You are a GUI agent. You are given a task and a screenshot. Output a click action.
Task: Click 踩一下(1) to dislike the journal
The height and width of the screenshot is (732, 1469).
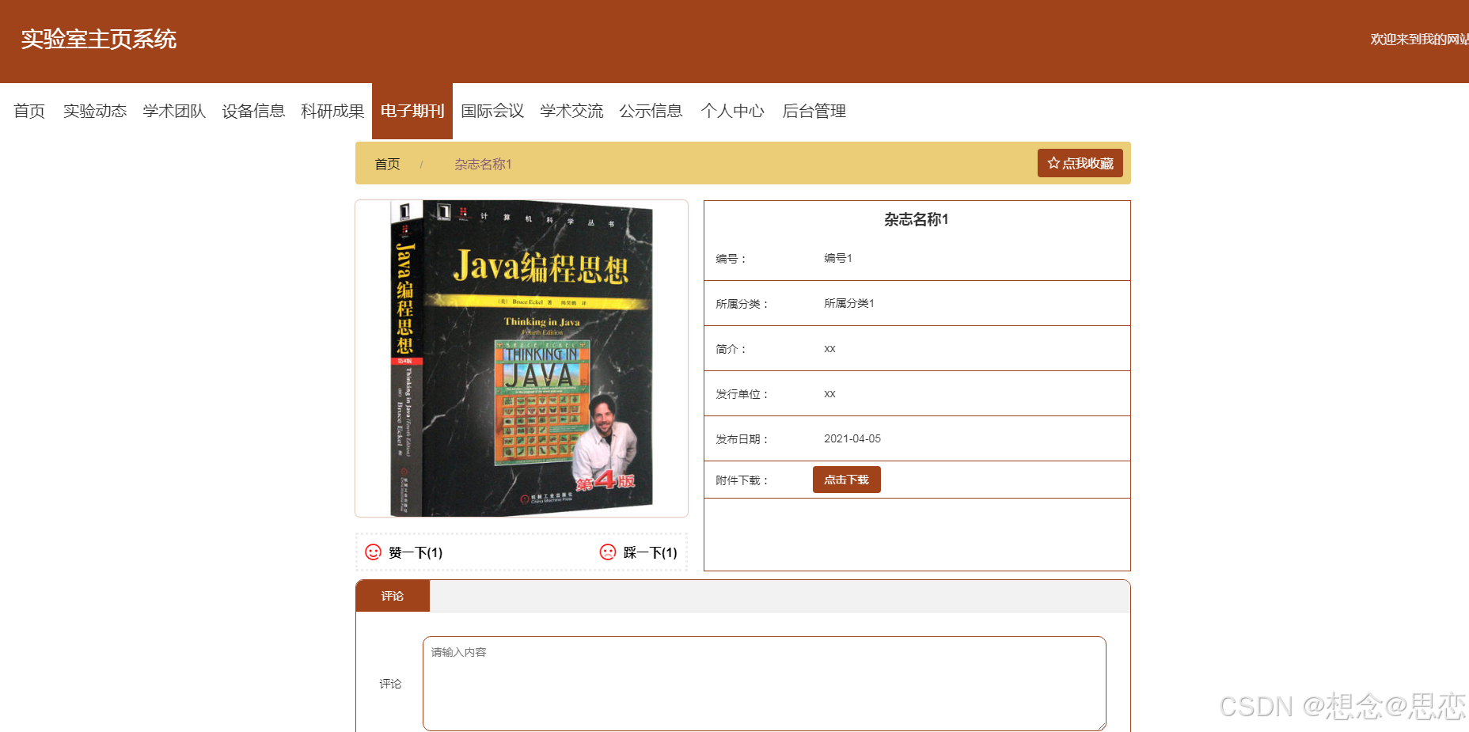[x=651, y=552]
